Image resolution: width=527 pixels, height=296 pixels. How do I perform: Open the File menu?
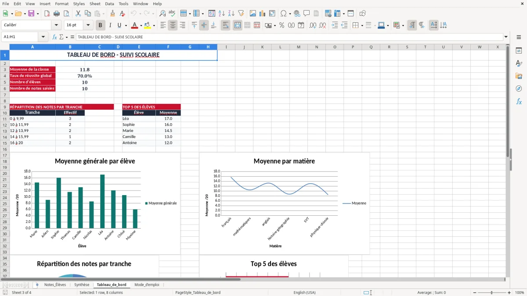6,4
